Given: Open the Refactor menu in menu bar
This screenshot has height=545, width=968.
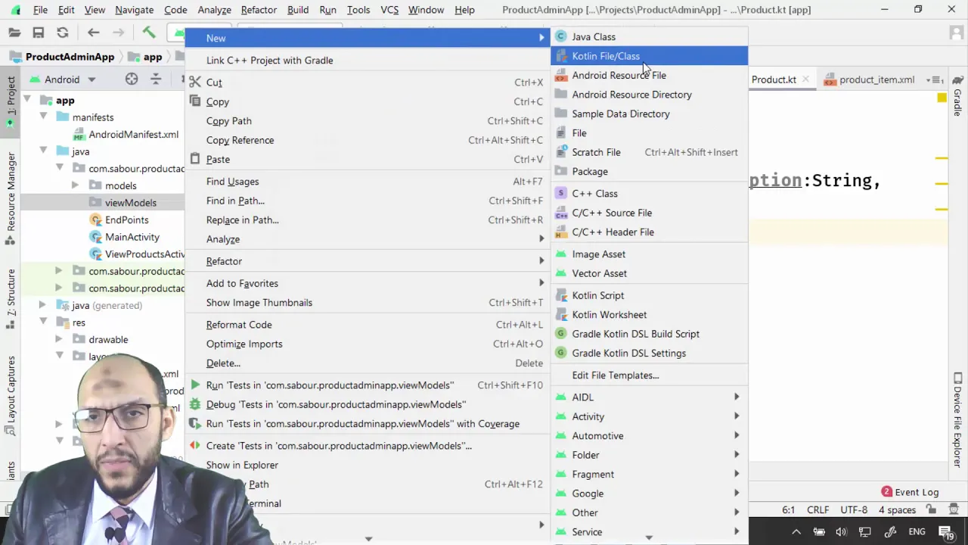Looking at the screenshot, I should point(259,10).
